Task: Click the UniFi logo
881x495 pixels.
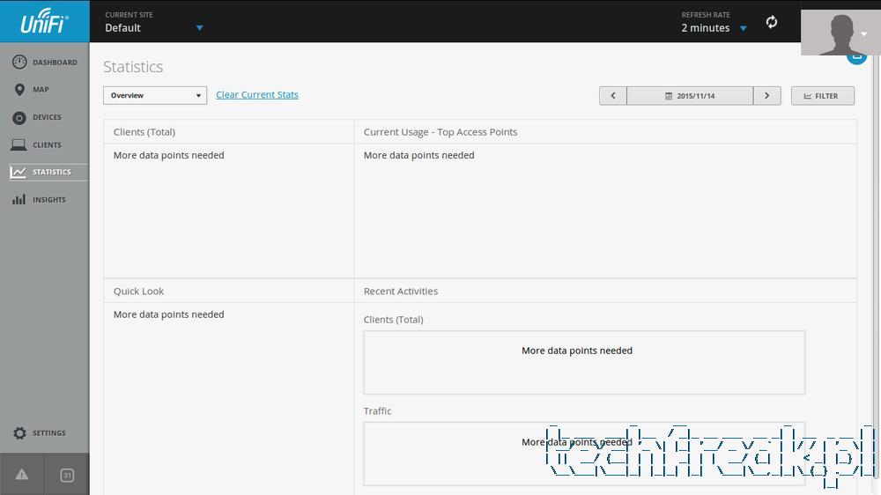Action: 44,21
